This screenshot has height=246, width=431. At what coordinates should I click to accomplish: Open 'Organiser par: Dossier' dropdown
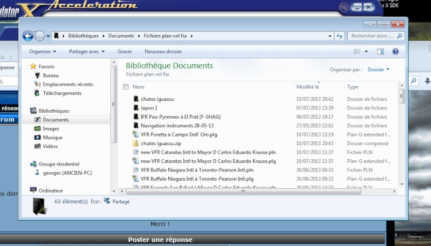379,70
